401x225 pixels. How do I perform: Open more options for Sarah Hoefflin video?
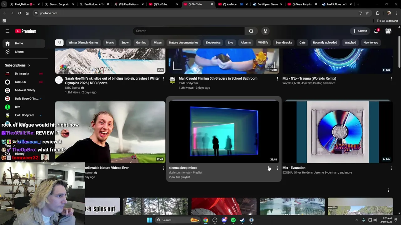click(164, 79)
